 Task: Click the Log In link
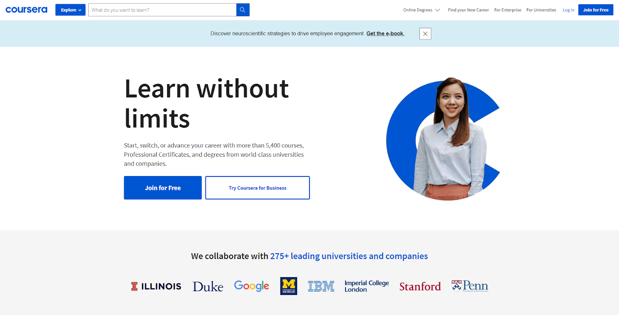click(568, 10)
